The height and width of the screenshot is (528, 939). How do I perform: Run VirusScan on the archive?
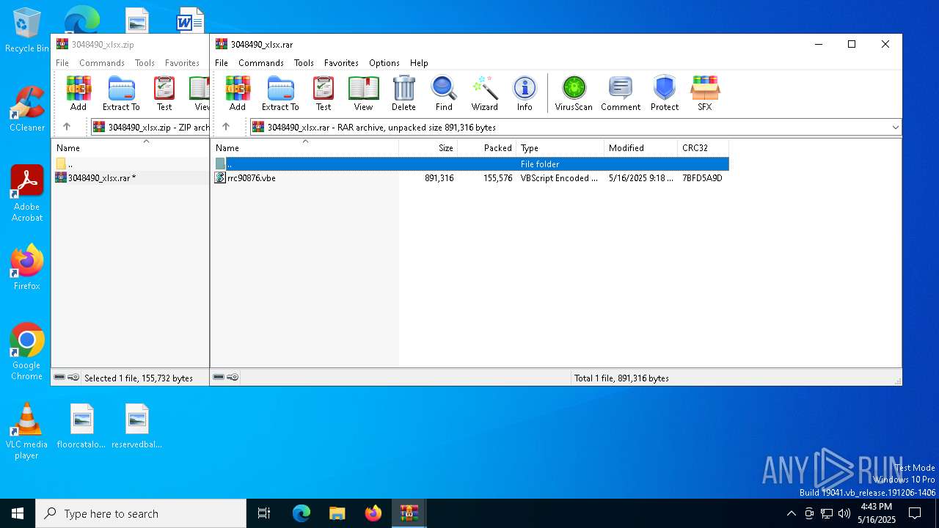coord(574,93)
